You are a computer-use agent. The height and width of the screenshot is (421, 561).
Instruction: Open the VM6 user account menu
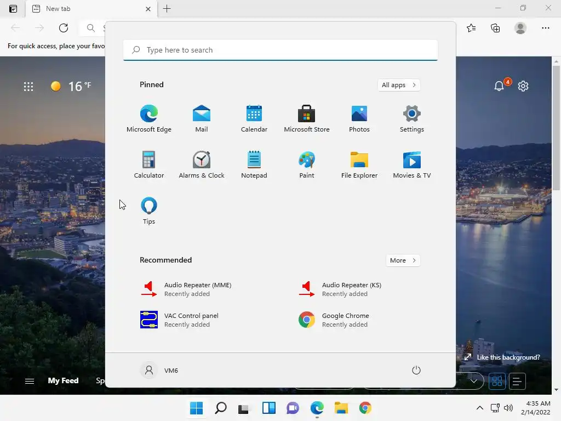pos(159,370)
